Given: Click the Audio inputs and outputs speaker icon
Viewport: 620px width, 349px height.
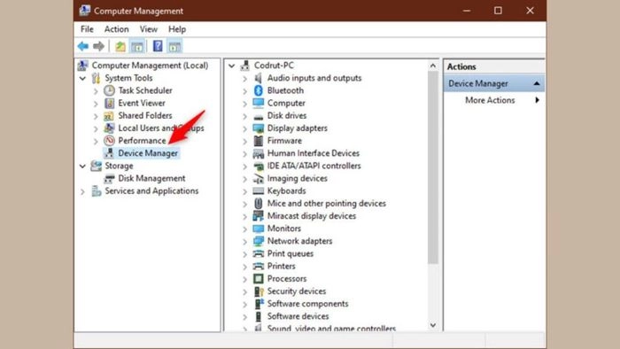Looking at the screenshot, I should [259, 78].
